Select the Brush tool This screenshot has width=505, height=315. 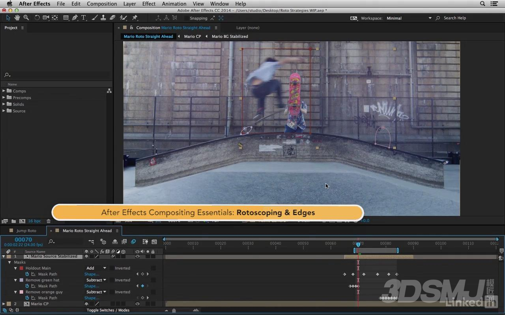94,18
